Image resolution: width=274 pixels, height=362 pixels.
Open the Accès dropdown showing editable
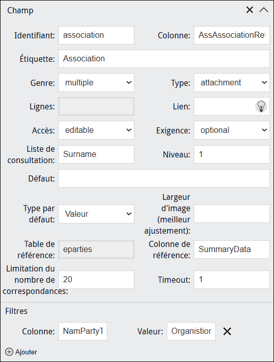(x=96, y=130)
